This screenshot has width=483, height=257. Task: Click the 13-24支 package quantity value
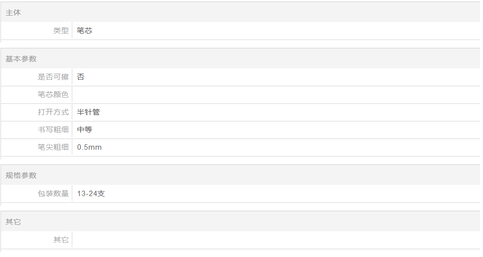91,194
